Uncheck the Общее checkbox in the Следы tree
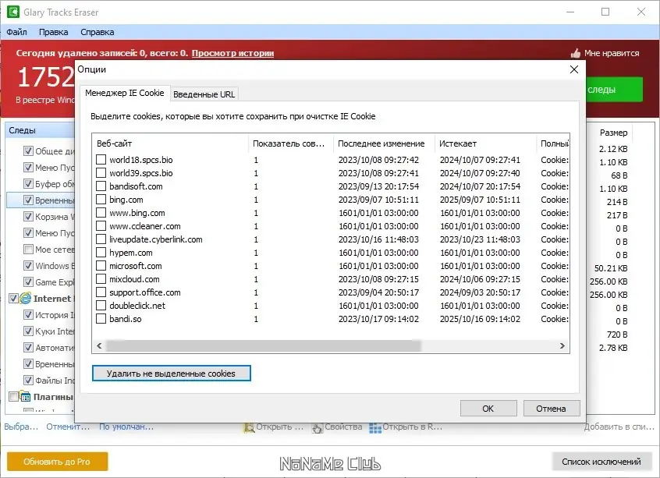 (28, 150)
